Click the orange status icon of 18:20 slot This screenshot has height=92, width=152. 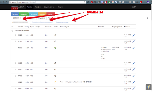(x=55, y=82)
